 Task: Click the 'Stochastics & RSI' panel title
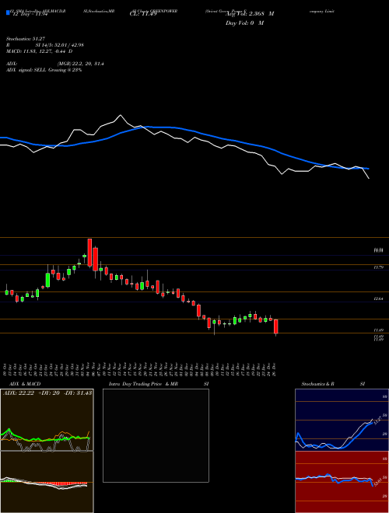[x=333, y=384]
